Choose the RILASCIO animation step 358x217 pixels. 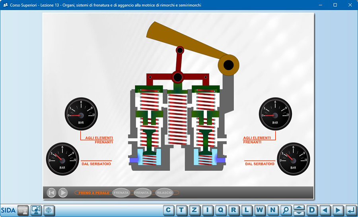pyautogui.click(x=164, y=193)
